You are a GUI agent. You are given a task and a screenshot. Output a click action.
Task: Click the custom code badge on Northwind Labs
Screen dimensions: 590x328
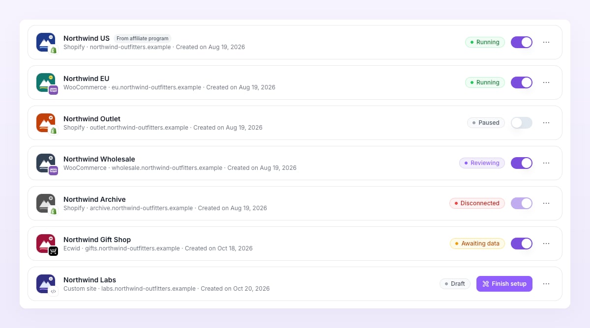click(x=54, y=292)
